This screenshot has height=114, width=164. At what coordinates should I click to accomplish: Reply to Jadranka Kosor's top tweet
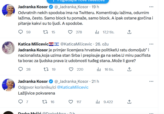point(21,32)
